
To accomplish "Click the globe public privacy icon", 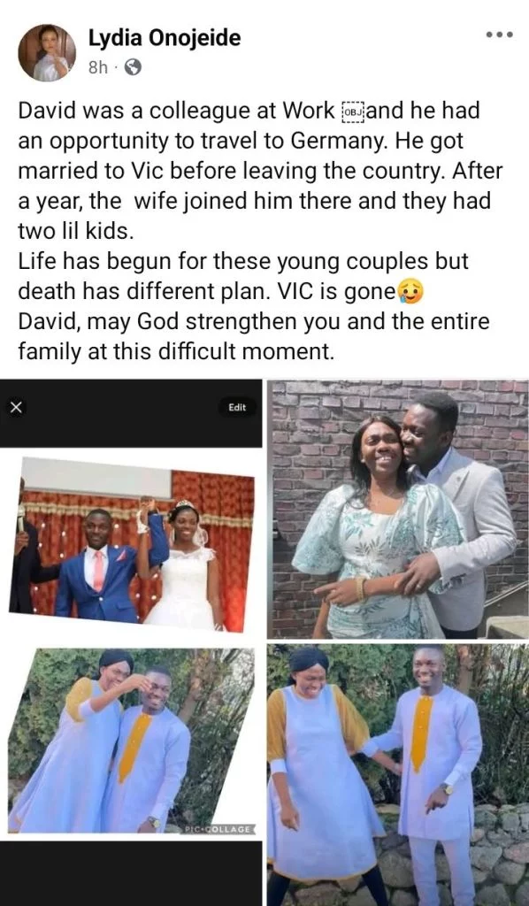I will coord(133,68).
